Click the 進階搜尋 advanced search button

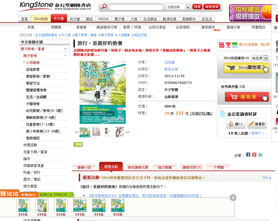tap(212, 7)
